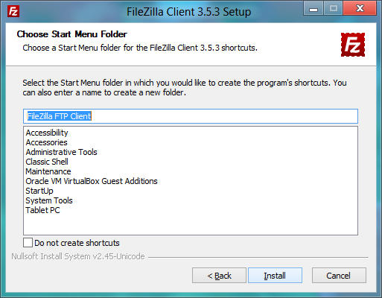The width and height of the screenshot is (382, 298).
Task: Close the setup window with X
Action: point(360,8)
